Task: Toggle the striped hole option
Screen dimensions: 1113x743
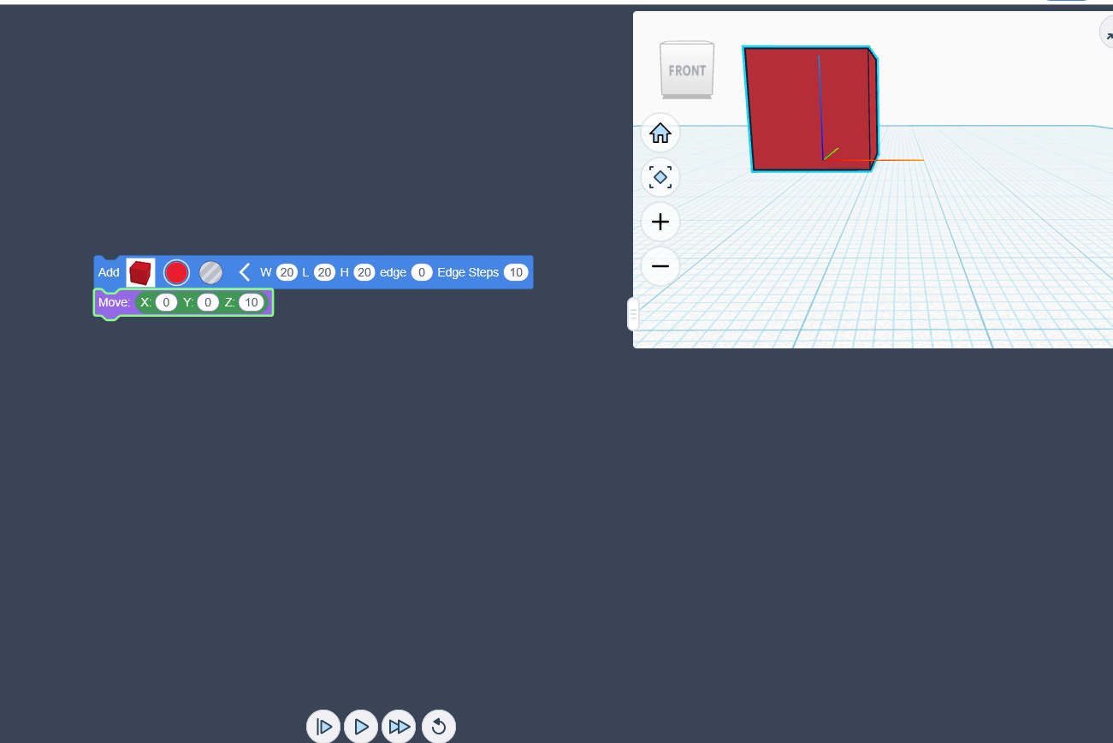Action: 210,272
